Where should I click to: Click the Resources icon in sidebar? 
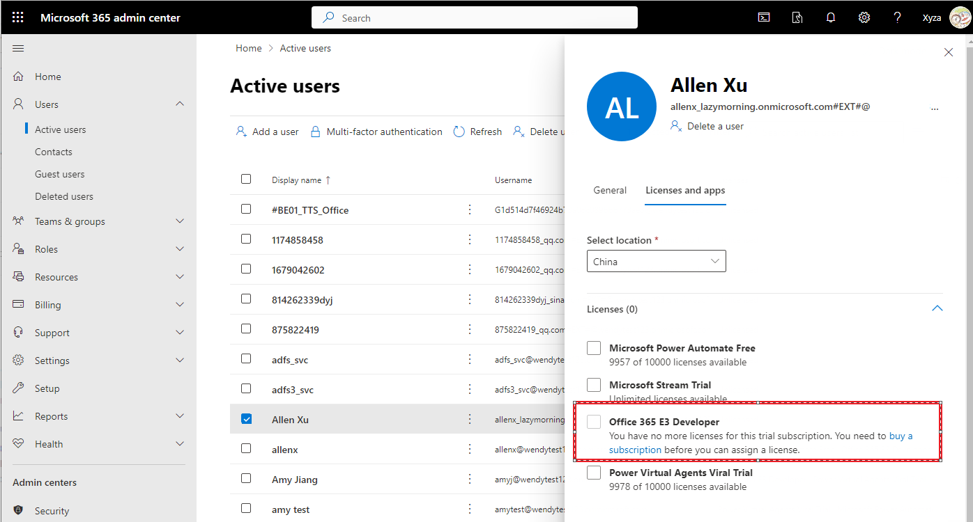coord(19,277)
